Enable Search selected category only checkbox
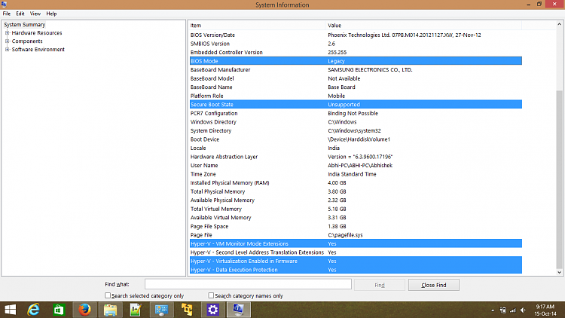This screenshot has height=318, width=565. 108,295
